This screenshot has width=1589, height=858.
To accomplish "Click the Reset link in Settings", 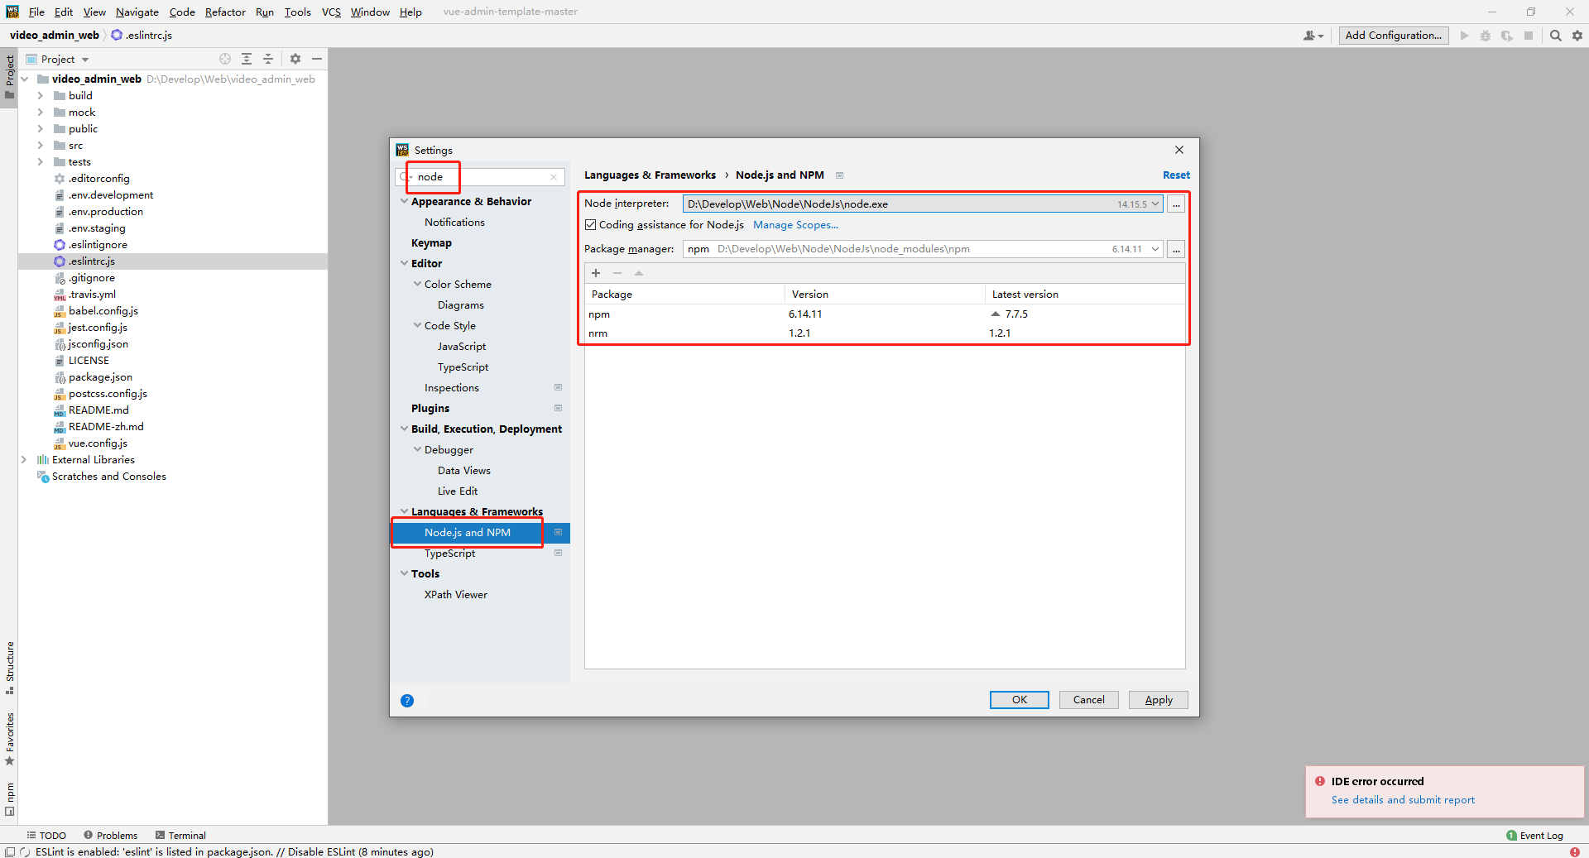I will point(1176,175).
